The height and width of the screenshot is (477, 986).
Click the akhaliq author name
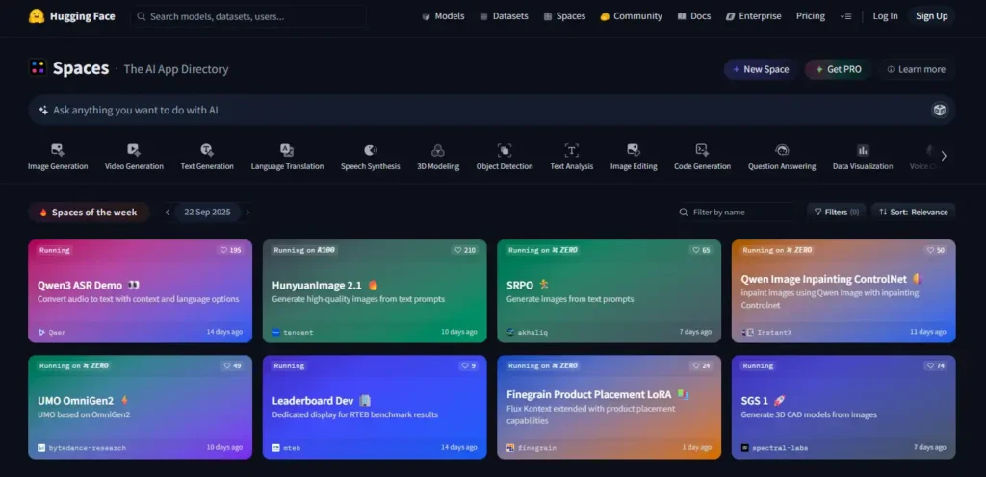[532, 332]
